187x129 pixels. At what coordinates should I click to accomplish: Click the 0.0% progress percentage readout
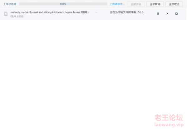pos(63,4)
